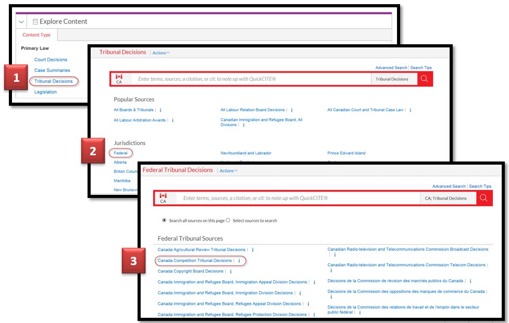The height and width of the screenshot is (323, 509).
Task: Open Canadian Immigration and Refugee Board, All Divisions
Action: (262, 122)
